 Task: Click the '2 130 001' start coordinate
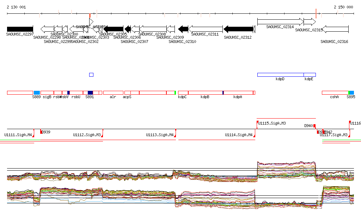click(x=16, y=7)
